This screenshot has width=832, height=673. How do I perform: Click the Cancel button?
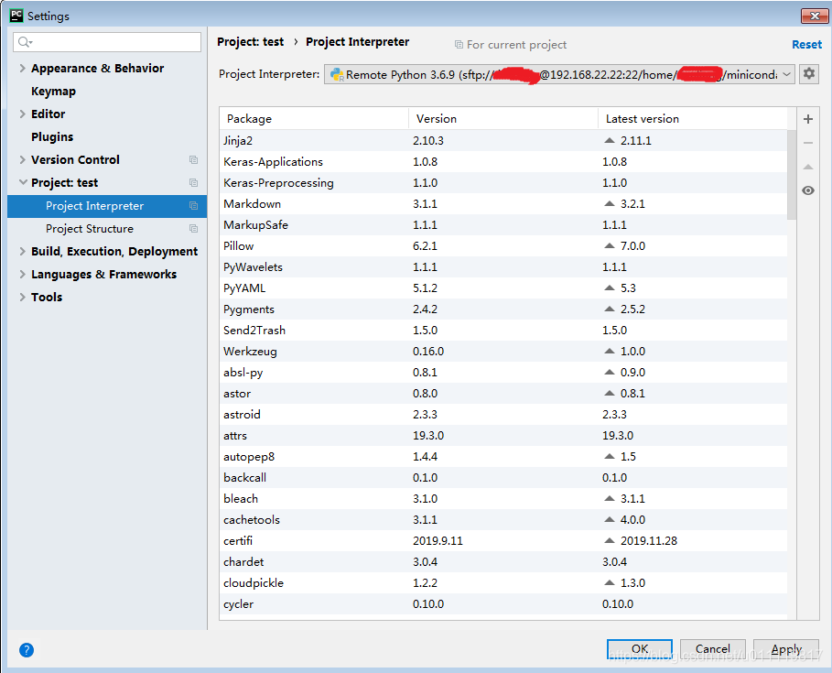pos(713,648)
